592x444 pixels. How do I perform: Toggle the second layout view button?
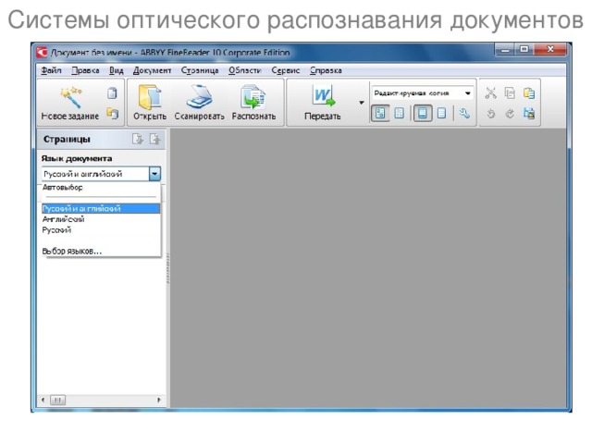(x=399, y=113)
